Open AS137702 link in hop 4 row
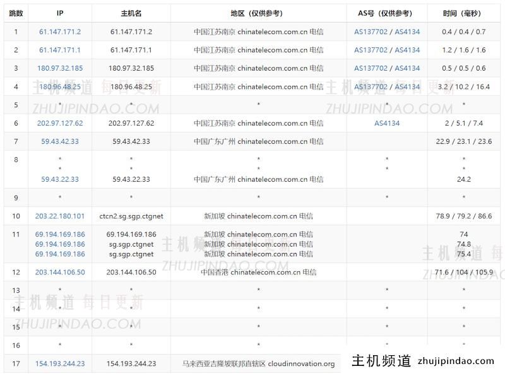 point(371,86)
